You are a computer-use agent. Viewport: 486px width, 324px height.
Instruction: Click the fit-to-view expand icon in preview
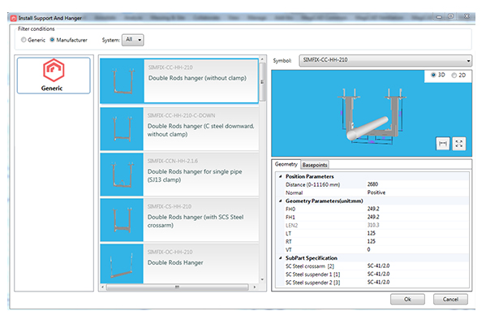pos(459,144)
